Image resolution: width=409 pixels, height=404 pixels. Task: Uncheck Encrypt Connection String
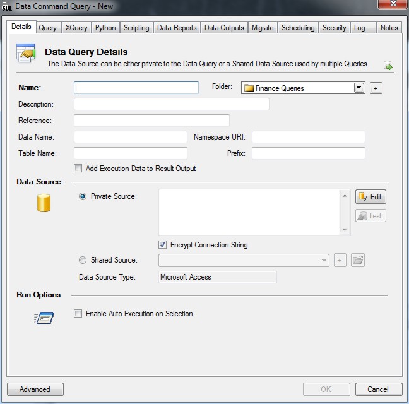click(x=163, y=245)
